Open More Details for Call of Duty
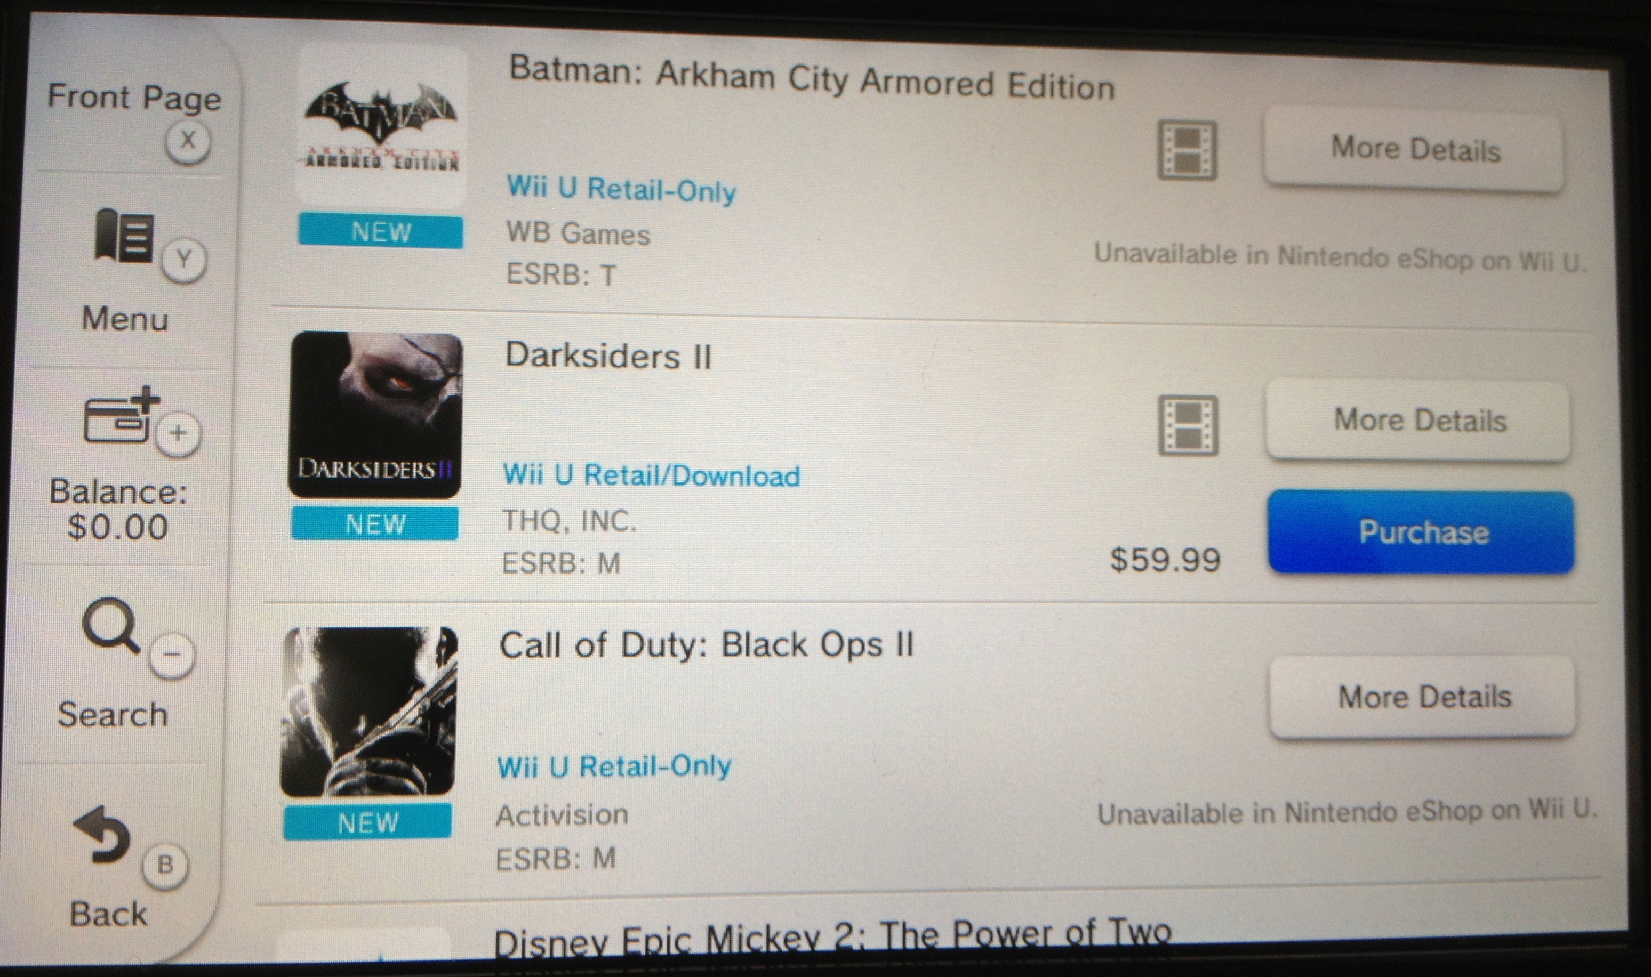Image resolution: width=1651 pixels, height=977 pixels. pyautogui.click(x=1423, y=697)
